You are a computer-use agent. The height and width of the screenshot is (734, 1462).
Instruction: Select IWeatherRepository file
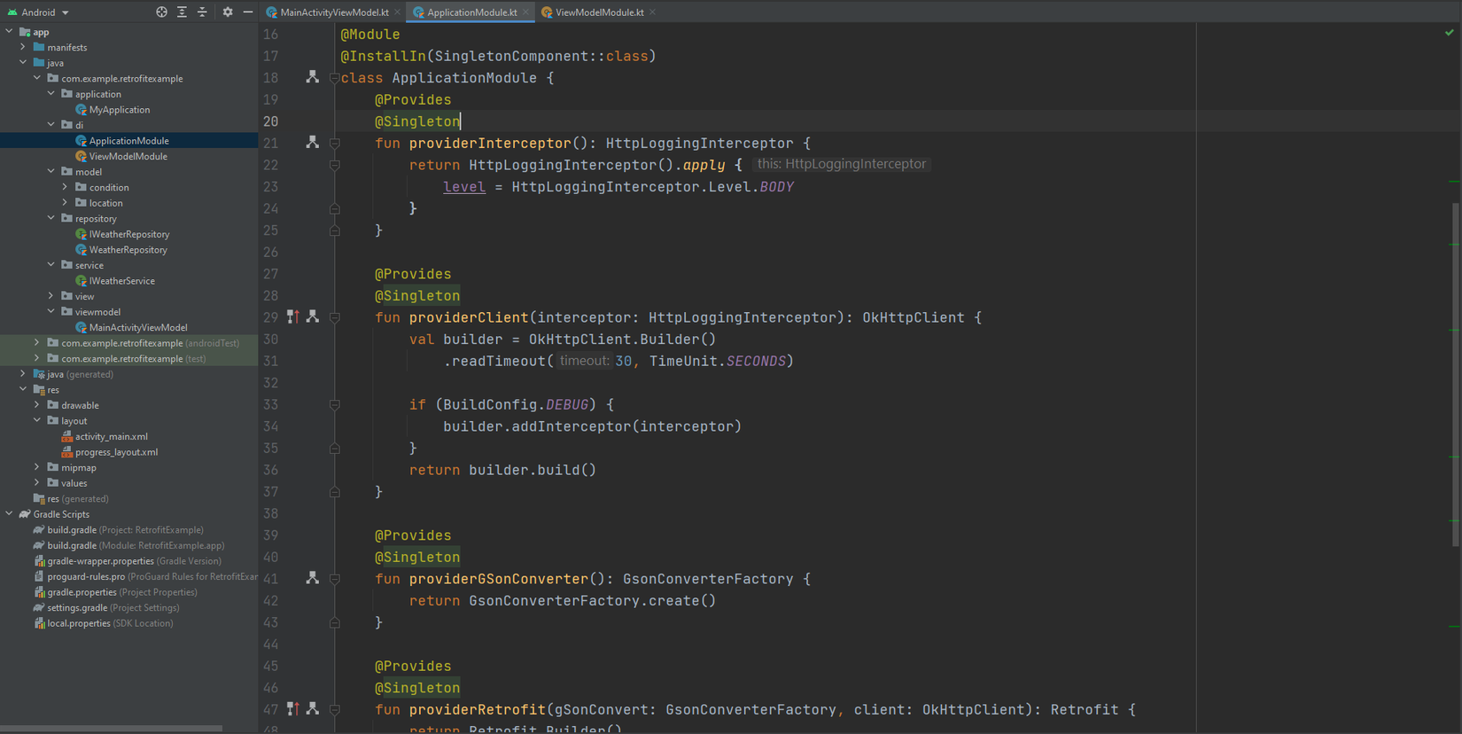coord(129,234)
